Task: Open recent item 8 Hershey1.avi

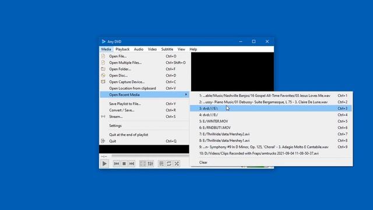Action: pyautogui.click(x=271, y=141)
